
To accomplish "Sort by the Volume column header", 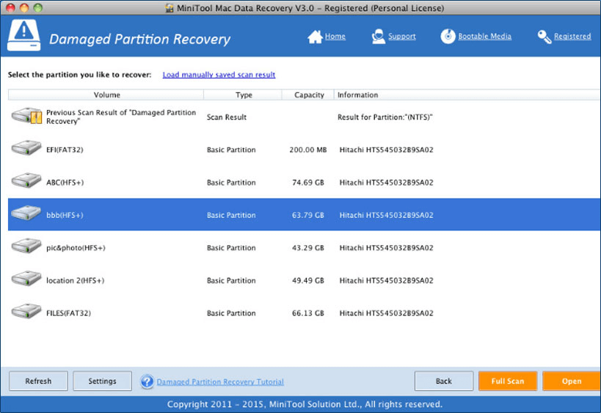I will pos(106,95).
